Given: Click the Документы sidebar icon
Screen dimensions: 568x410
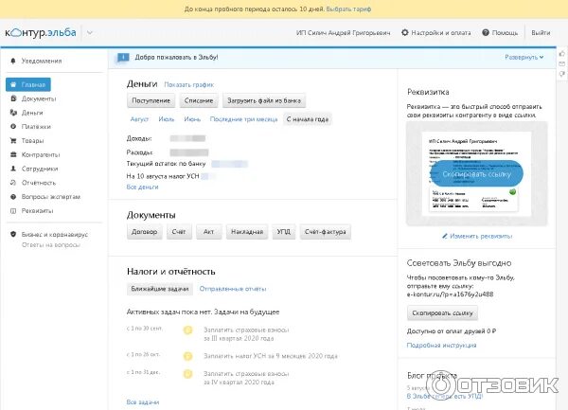Looking at the screenshot, I should click(13, 98).
